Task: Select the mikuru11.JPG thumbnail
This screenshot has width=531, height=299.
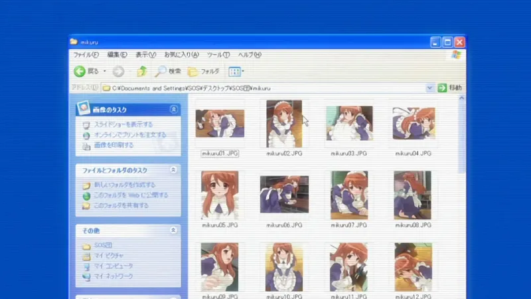Action: click(349, 267)
